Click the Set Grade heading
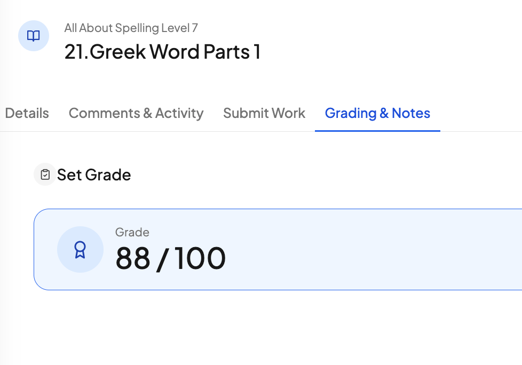The width and height of the screenshot is (522, 365). [x=94, y=175]
